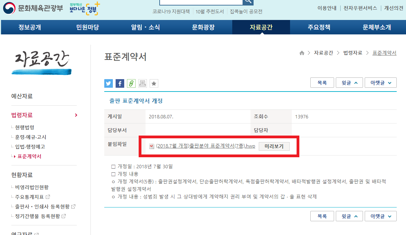
Task: Share the page on Facebook
Action: click(x=119, y=83)
